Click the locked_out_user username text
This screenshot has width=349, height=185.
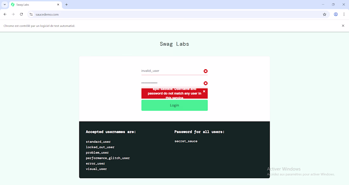pos(100,147)
